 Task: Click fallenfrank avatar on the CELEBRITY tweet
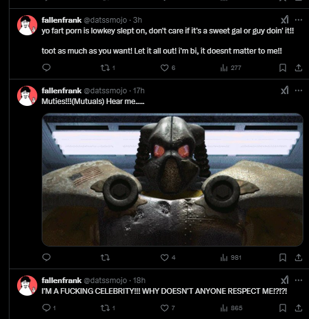tap(27, 286)
